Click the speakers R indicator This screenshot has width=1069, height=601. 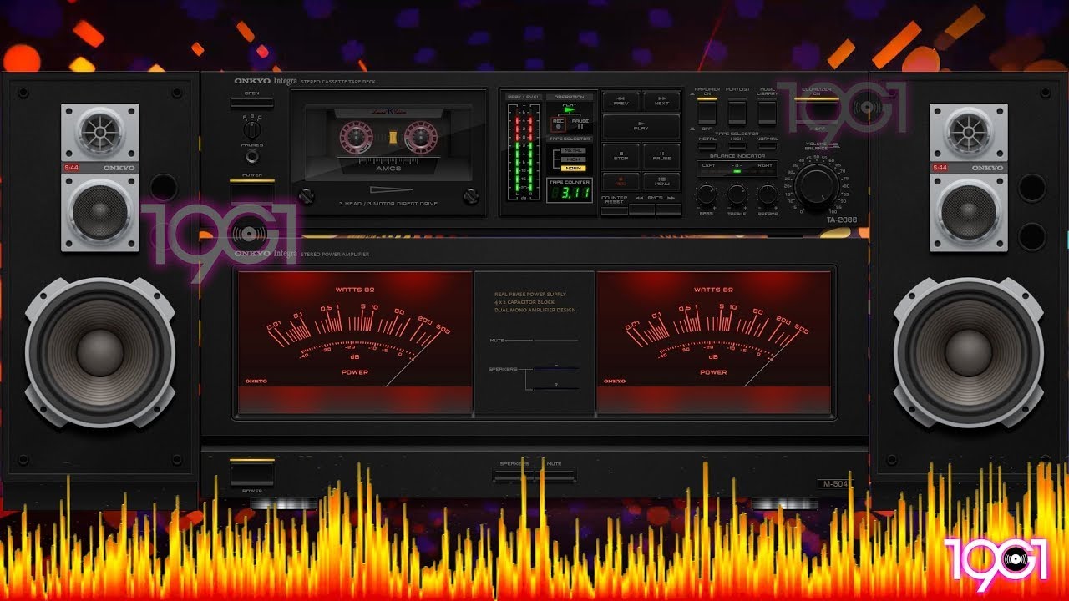click(555, 387)
